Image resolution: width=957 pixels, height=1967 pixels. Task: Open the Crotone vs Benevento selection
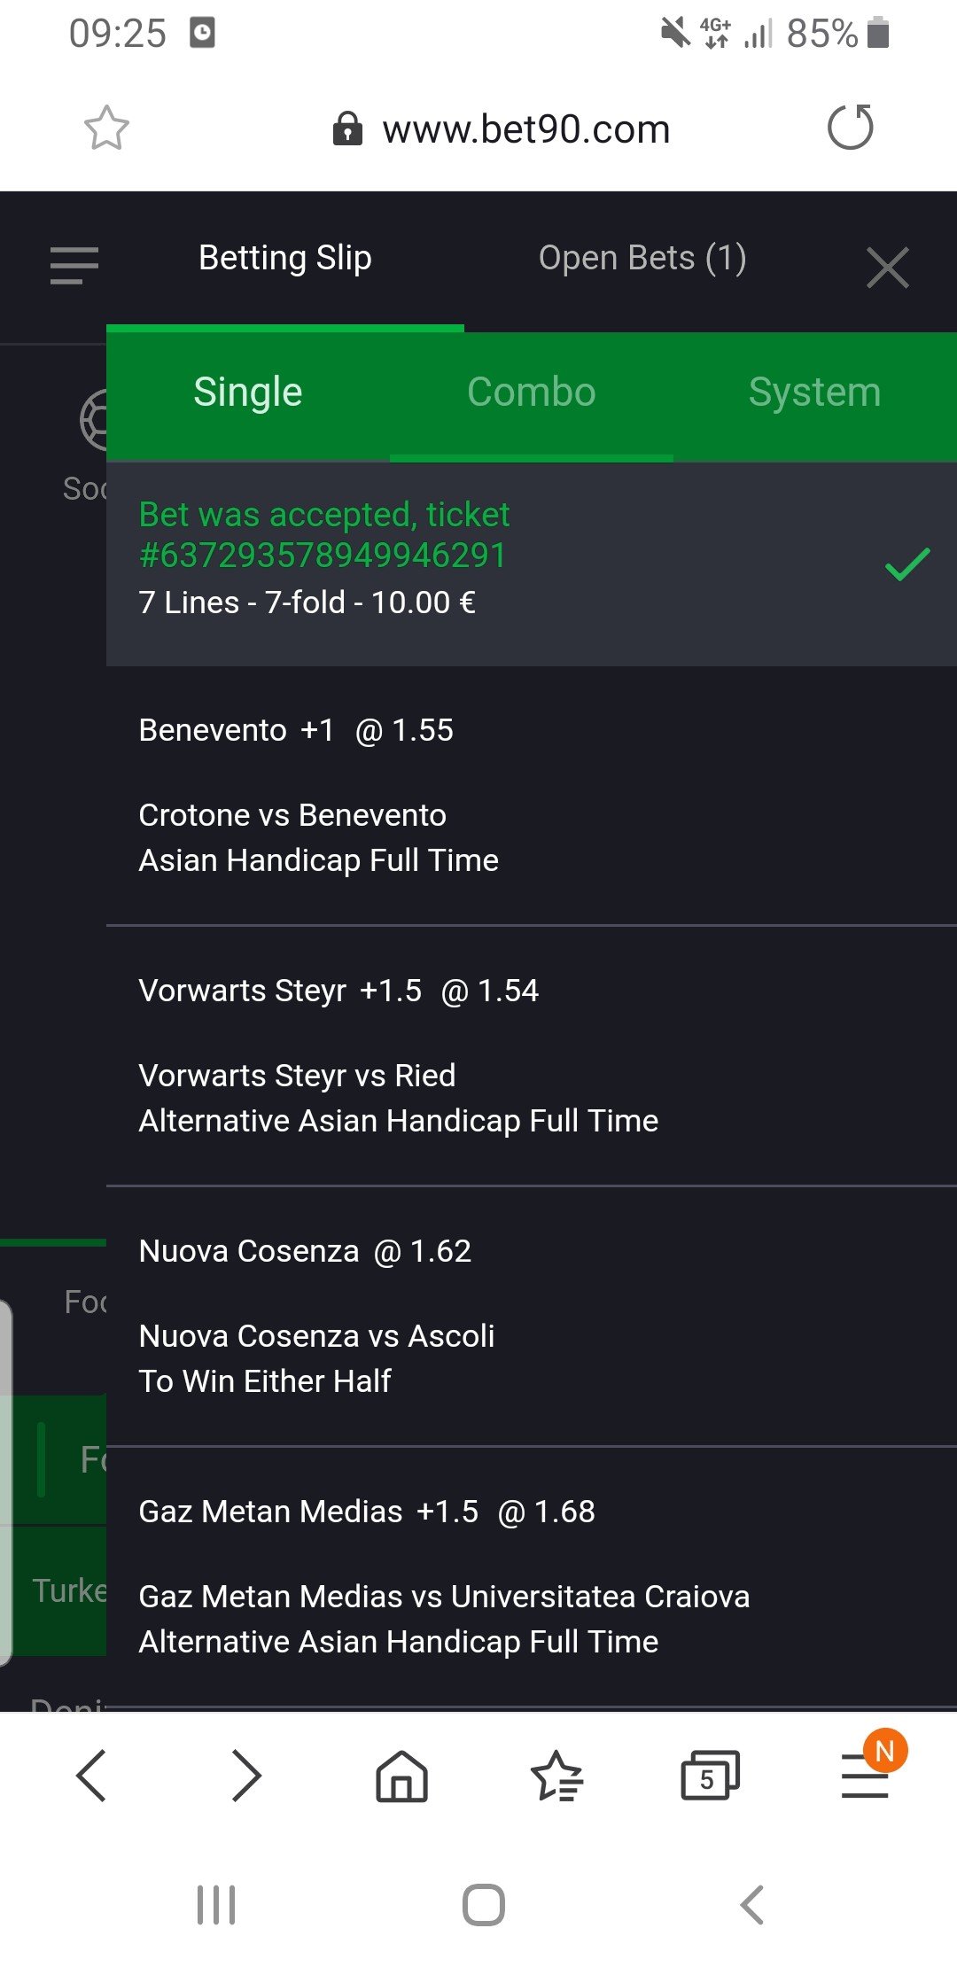pos(292,815)
